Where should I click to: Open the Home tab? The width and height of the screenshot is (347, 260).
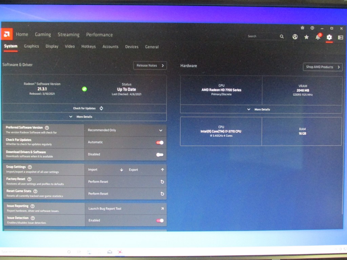[22, 34]
